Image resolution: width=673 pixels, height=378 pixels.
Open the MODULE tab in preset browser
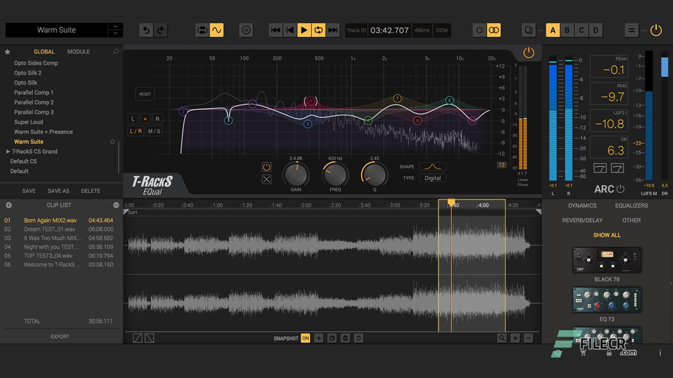click(x=78, y=51)
